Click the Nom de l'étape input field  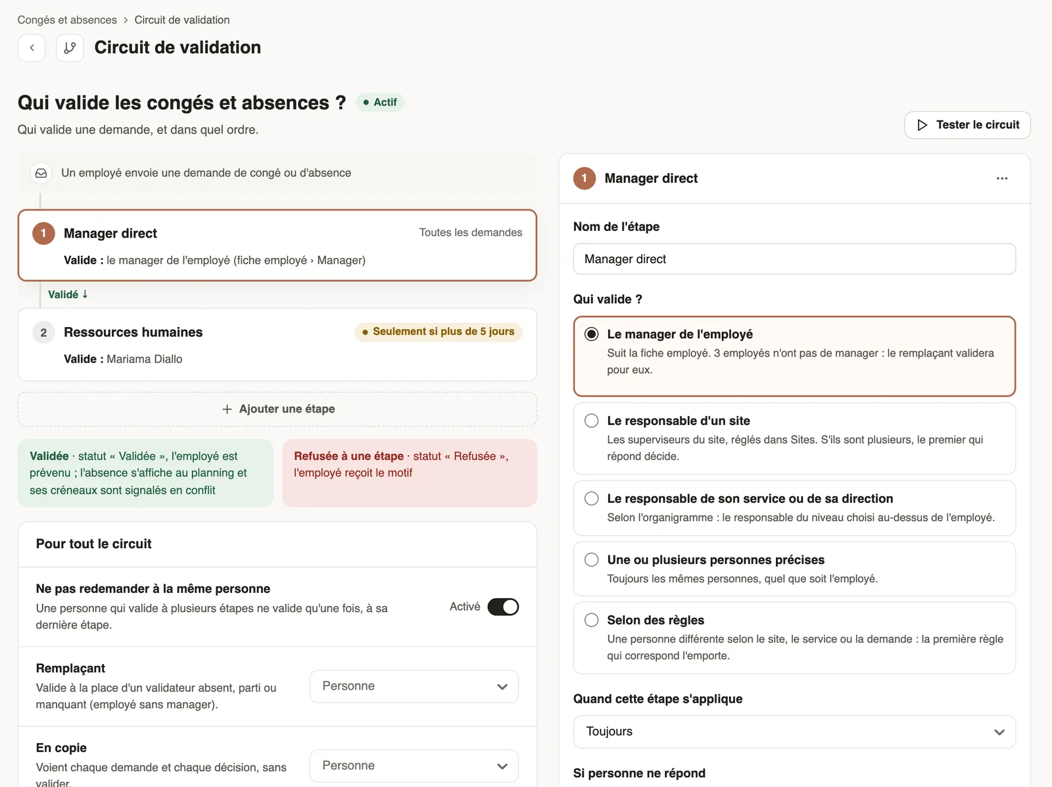(x=794, y=259)
